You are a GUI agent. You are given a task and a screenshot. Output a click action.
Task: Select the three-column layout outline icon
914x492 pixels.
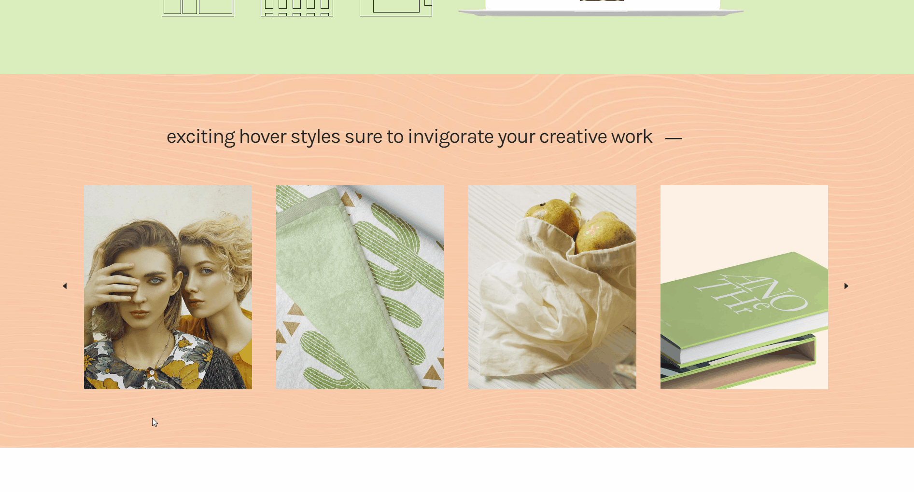(198, 8)
